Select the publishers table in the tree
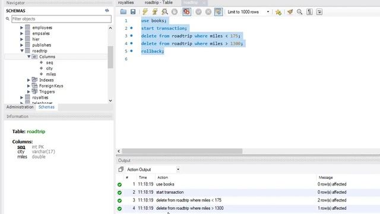This screenshot has height=214, width=380. tap(42, 45)
